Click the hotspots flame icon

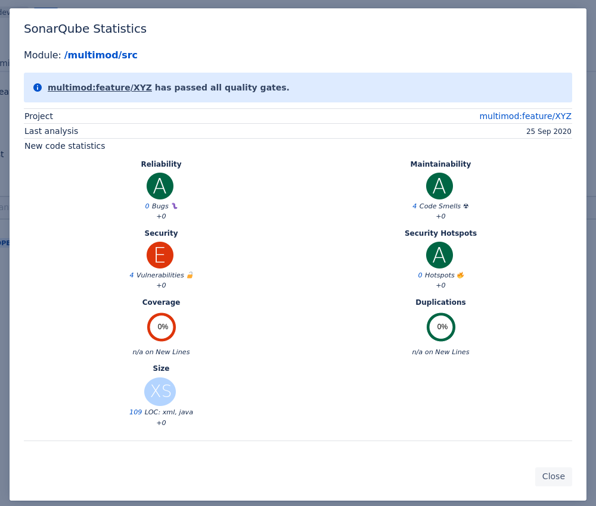[460, 275]
